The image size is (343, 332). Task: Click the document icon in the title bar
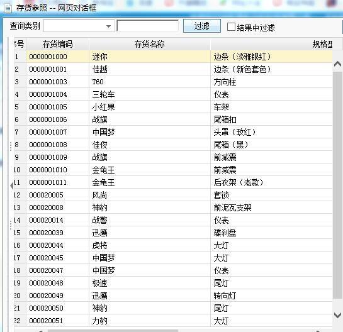pyautogui.click(x=8, y=9)
